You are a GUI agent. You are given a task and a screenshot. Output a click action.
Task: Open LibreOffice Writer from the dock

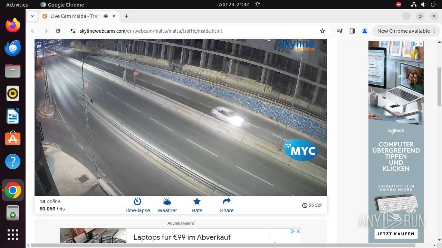pos(13,116)
